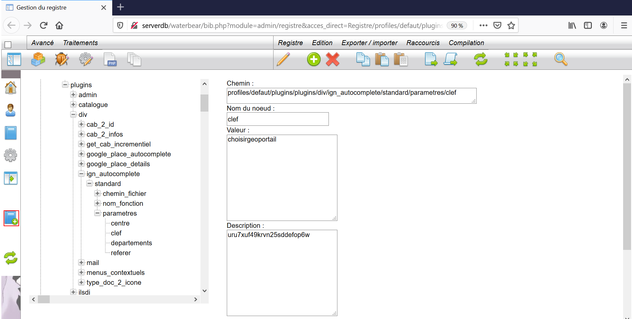Click the orange box with pencil icon
The image size is (632, 319).
(x=62, y=60)
